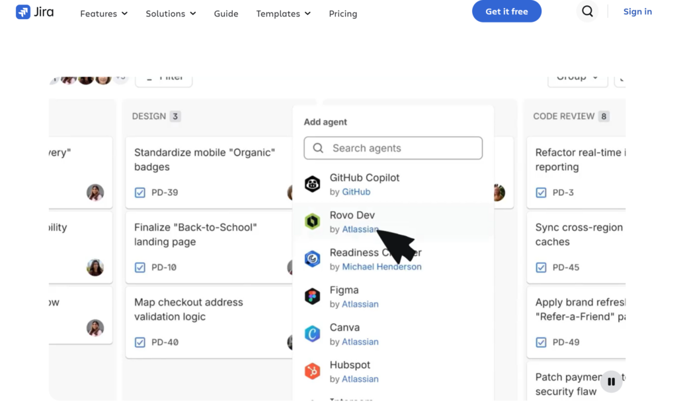
Task: Click the Get it free button
Action: coord(506,11)
